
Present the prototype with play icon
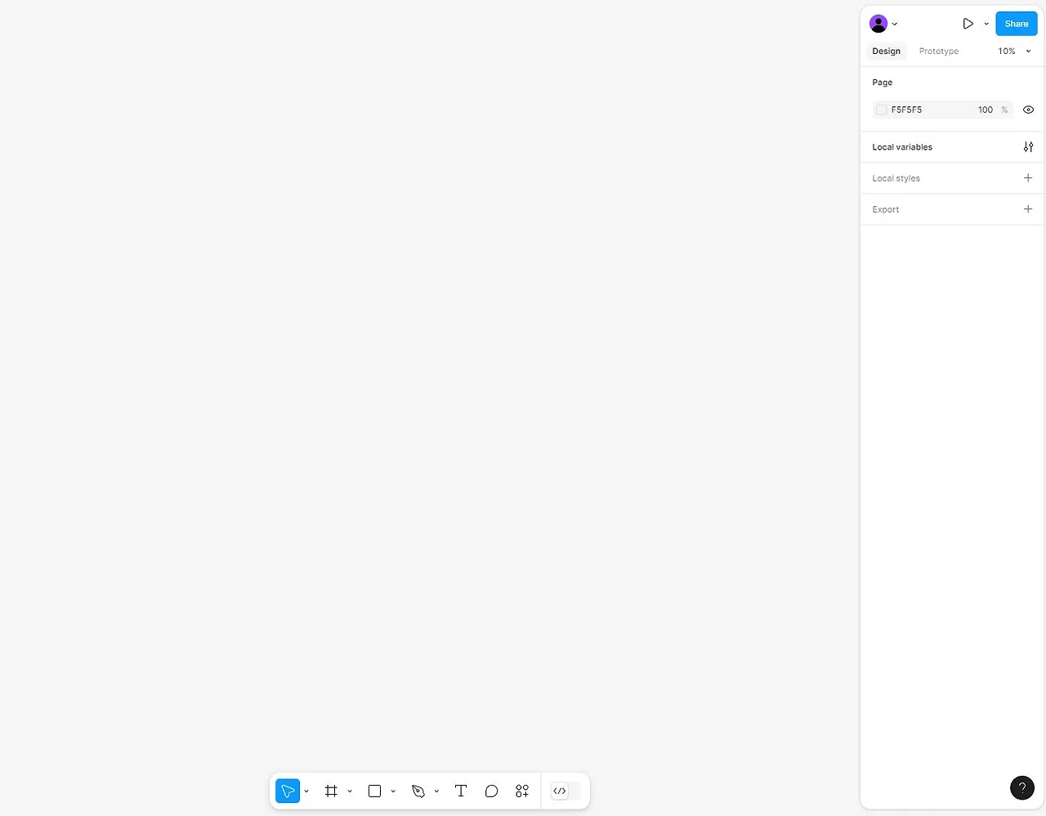[x=968, y=24]
